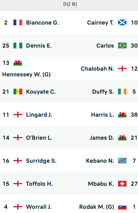Click the Senegal flag beside Kouyate C.

coord(18,92)
